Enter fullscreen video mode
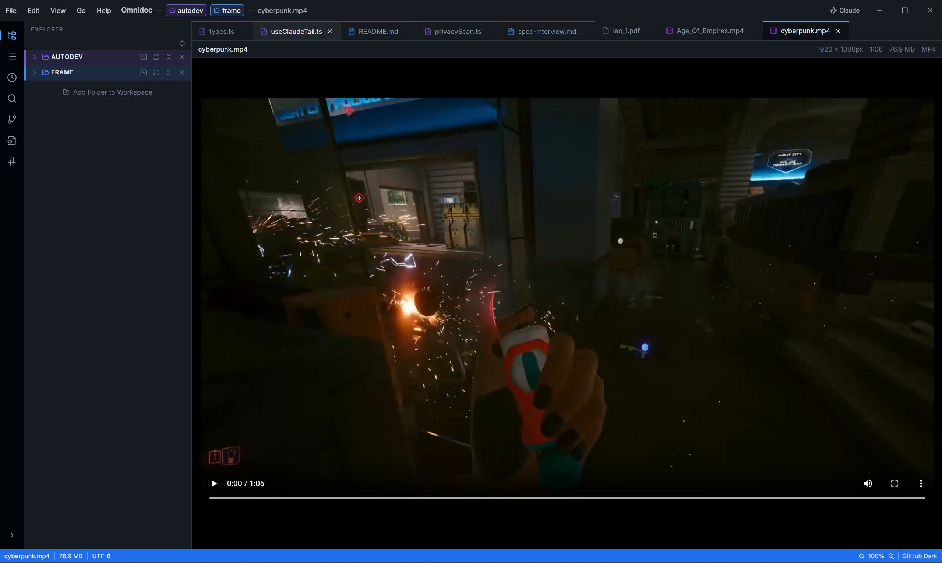The image size is (942, 563). [894, 483]
